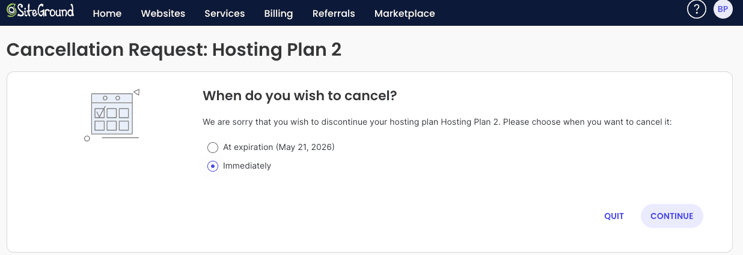
Task: Click the SiteGround logo
Action: tap(41, 11)
